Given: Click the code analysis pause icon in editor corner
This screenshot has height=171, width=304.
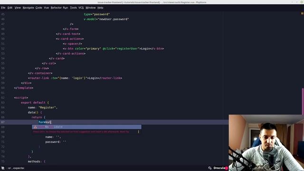Looking at the screenshot, I should 302,13.
